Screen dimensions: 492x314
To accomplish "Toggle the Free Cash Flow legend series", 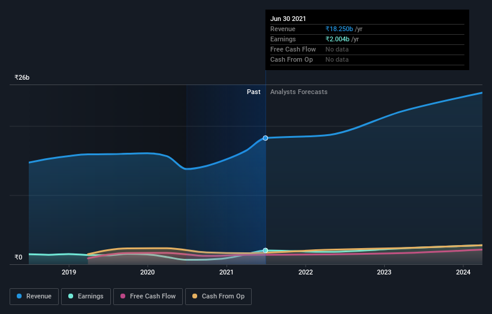I will 148,297.
